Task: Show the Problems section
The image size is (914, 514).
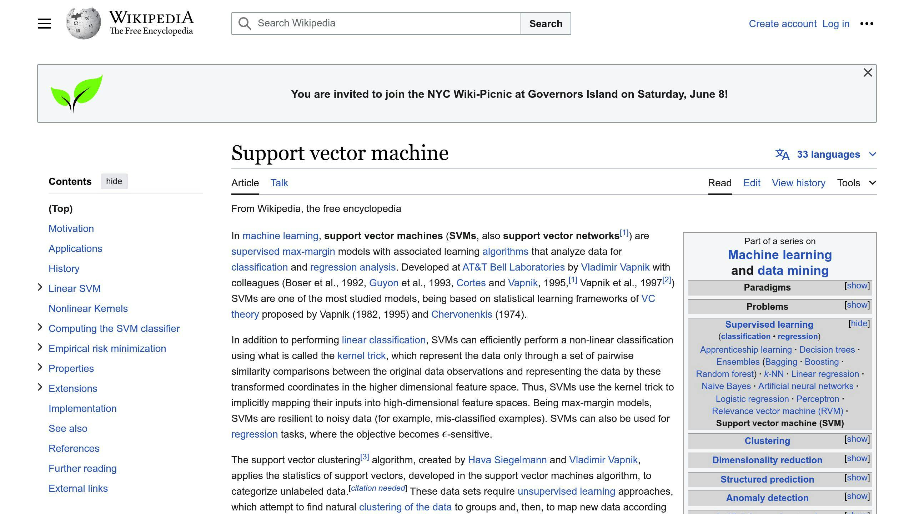Action: (857, 305)
